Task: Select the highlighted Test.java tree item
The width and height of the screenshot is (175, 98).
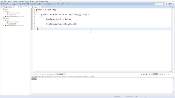Action: pyautogui.click(x=12, y=24)
